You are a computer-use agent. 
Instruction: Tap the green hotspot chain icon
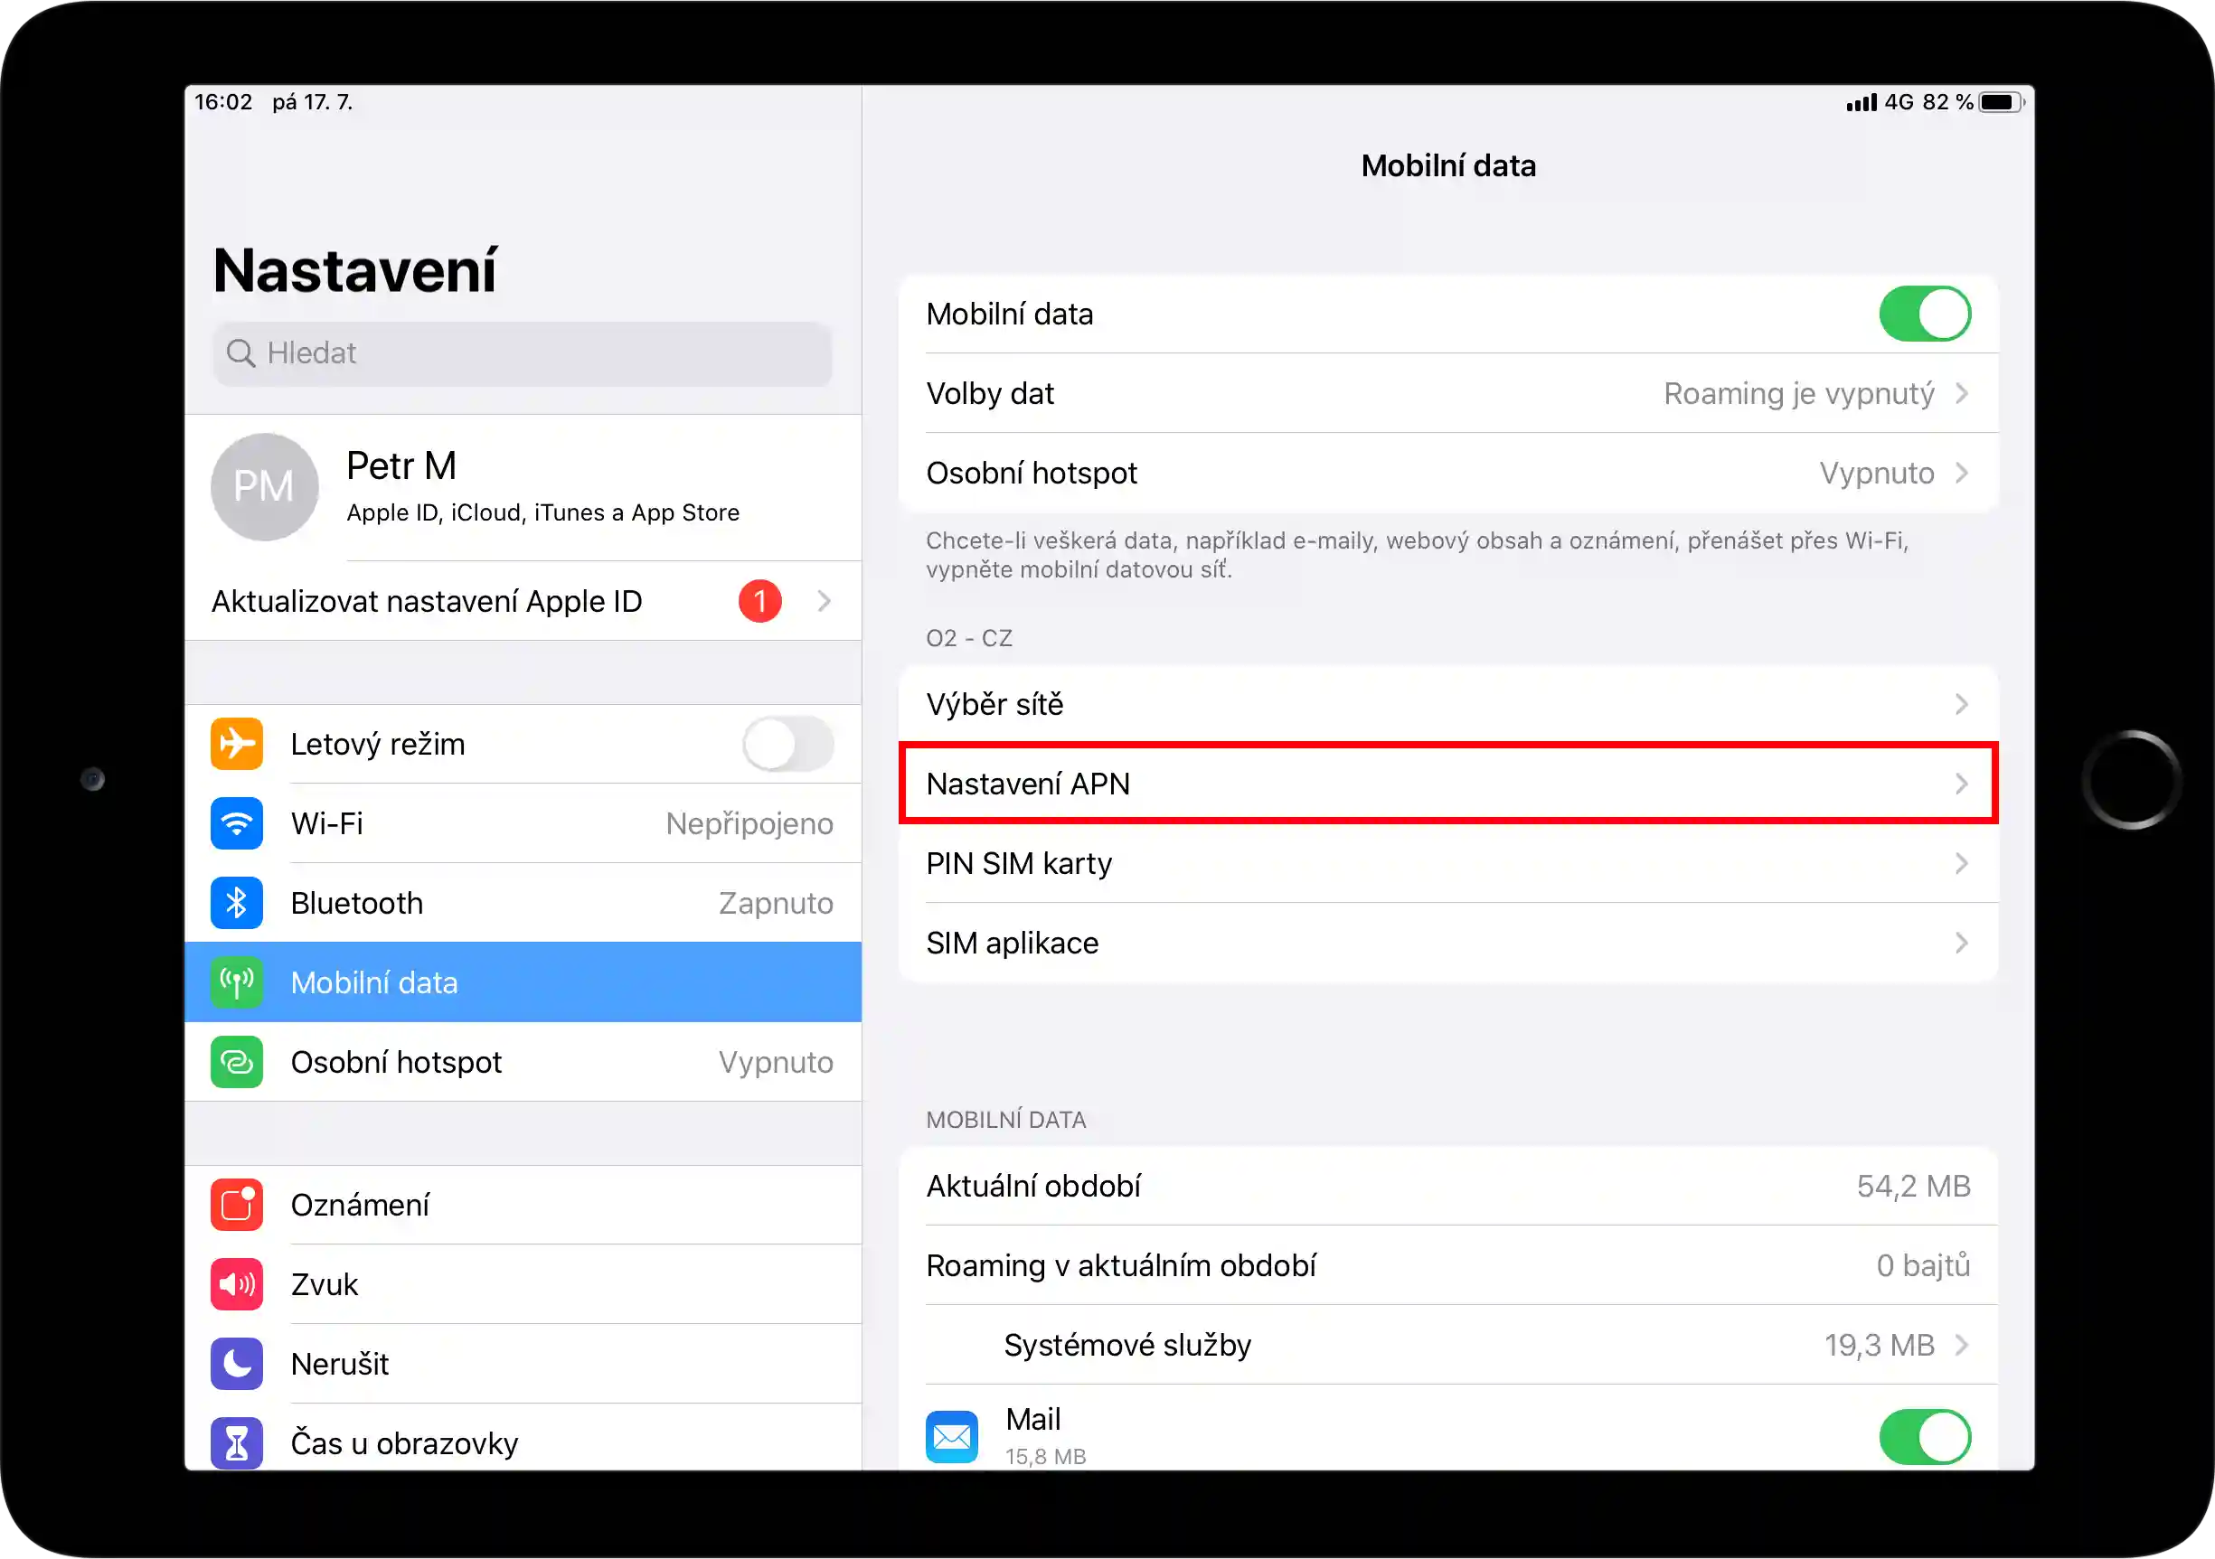pos(236,1062)
